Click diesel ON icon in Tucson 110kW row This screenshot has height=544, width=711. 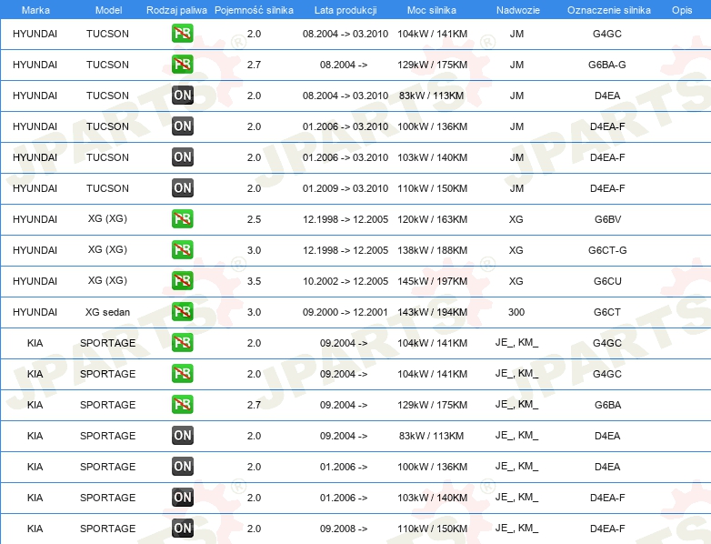pos(182,187)
